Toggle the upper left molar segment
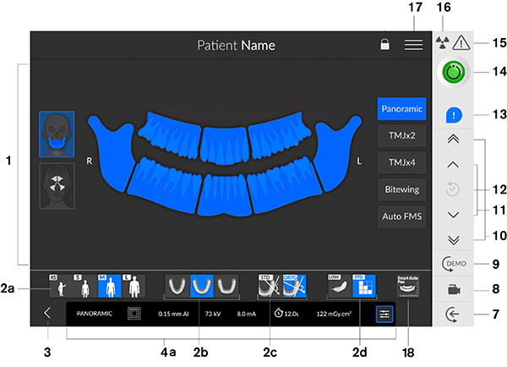 click(x=277, y=134)
